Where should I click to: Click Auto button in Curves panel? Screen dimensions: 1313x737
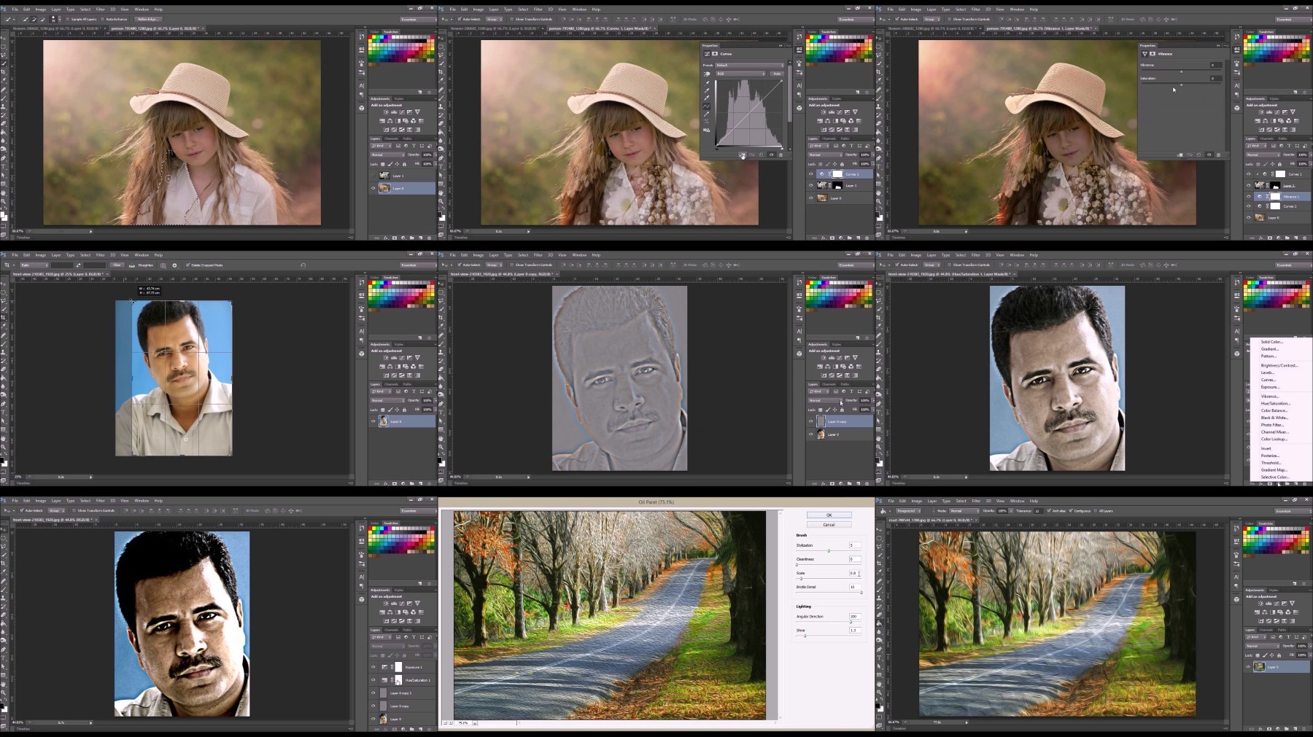777,74
